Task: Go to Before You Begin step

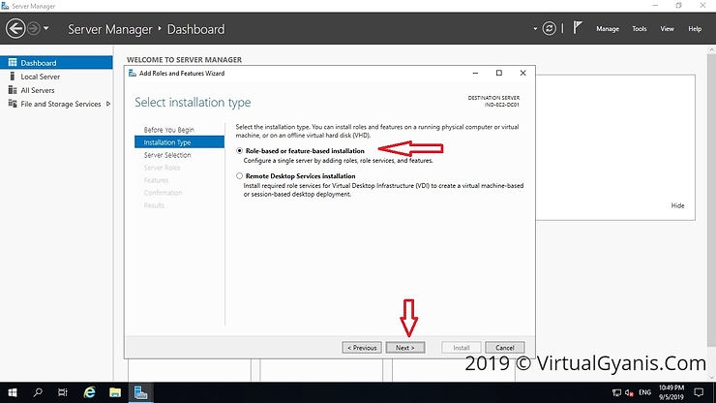Action: 168,130
